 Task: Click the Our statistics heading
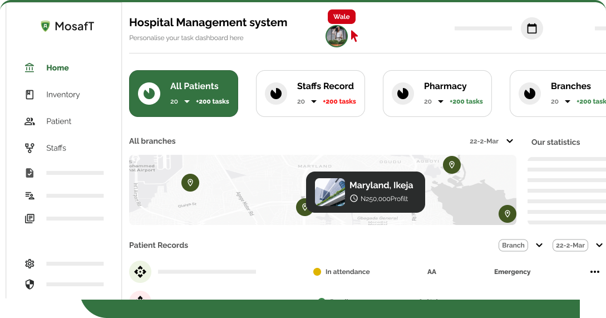555,142
